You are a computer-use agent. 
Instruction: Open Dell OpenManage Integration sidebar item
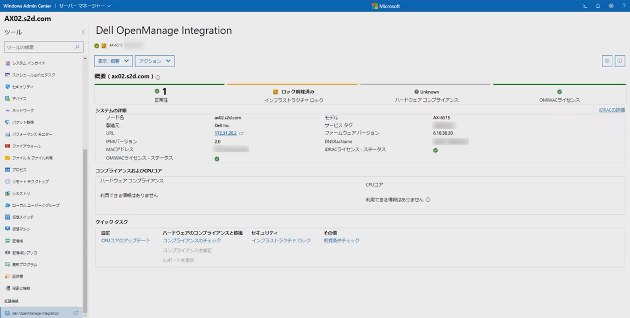(41, 313)
